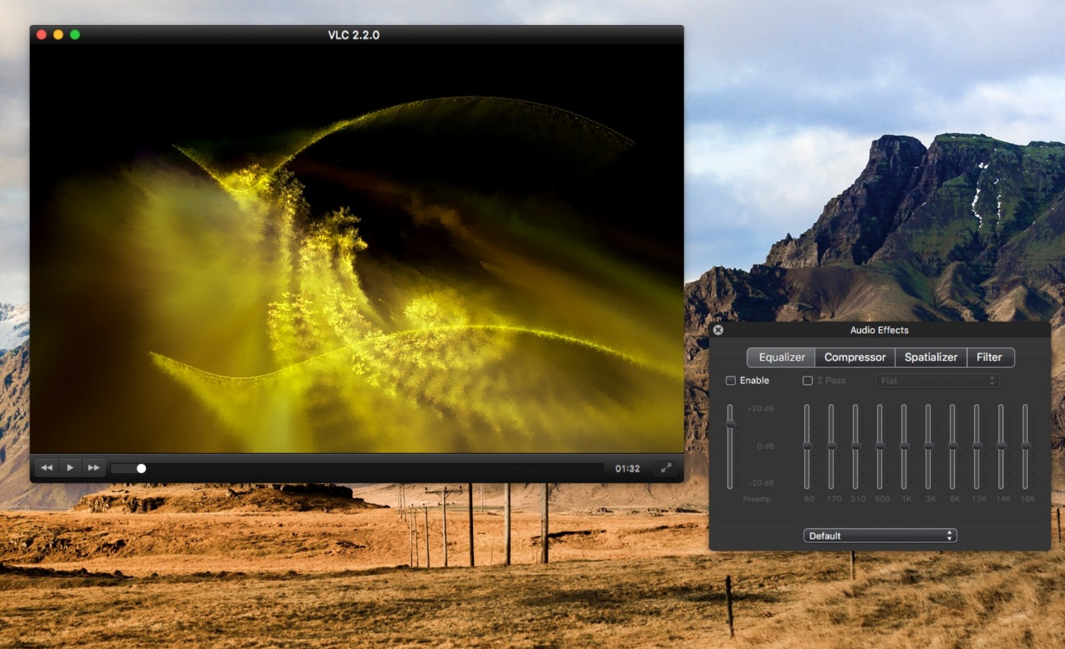Open the Spatializer tab
The image size is (1065, 649).
(x=931, y=357)
